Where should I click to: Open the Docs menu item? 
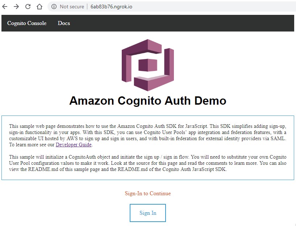pos(64,23)
